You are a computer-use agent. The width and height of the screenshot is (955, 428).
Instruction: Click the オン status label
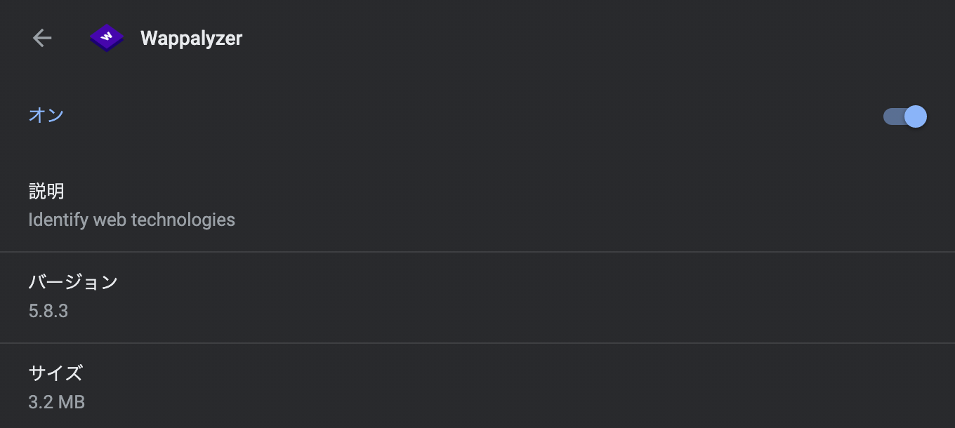[x=46, y=115]
